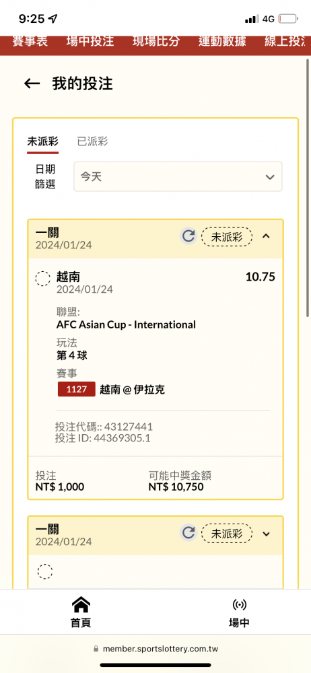This screenshot has height=673, width=311.
Task: Open the 首頁 home icon
Action: (x=81, y=605)
